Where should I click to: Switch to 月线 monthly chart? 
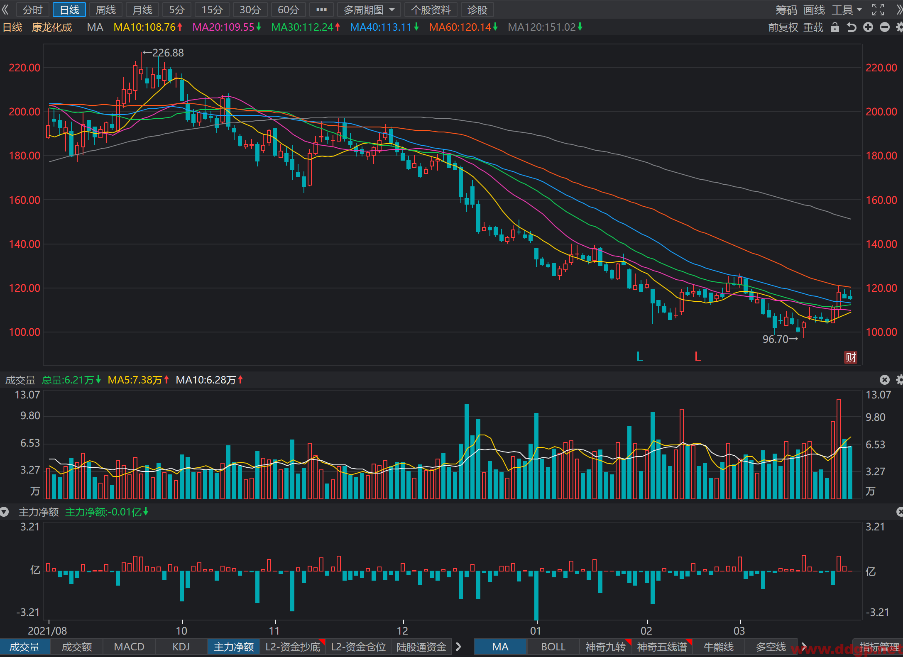142,10
